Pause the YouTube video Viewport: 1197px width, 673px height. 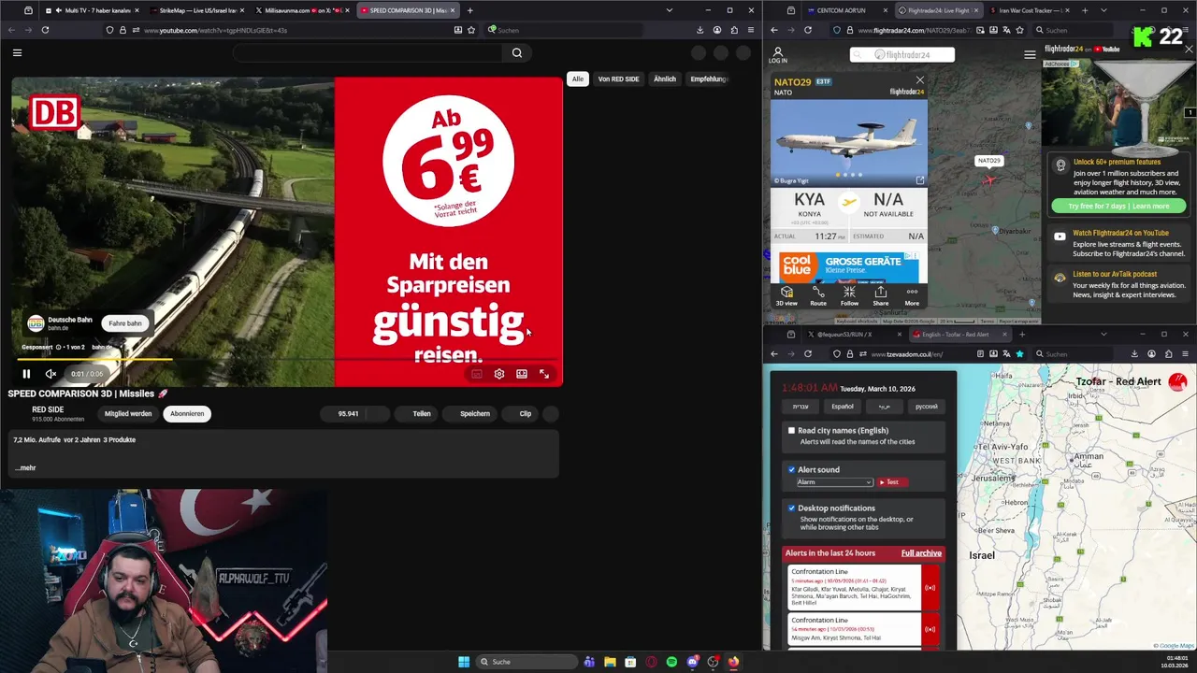pyautogui.click(x=26, y=374)
